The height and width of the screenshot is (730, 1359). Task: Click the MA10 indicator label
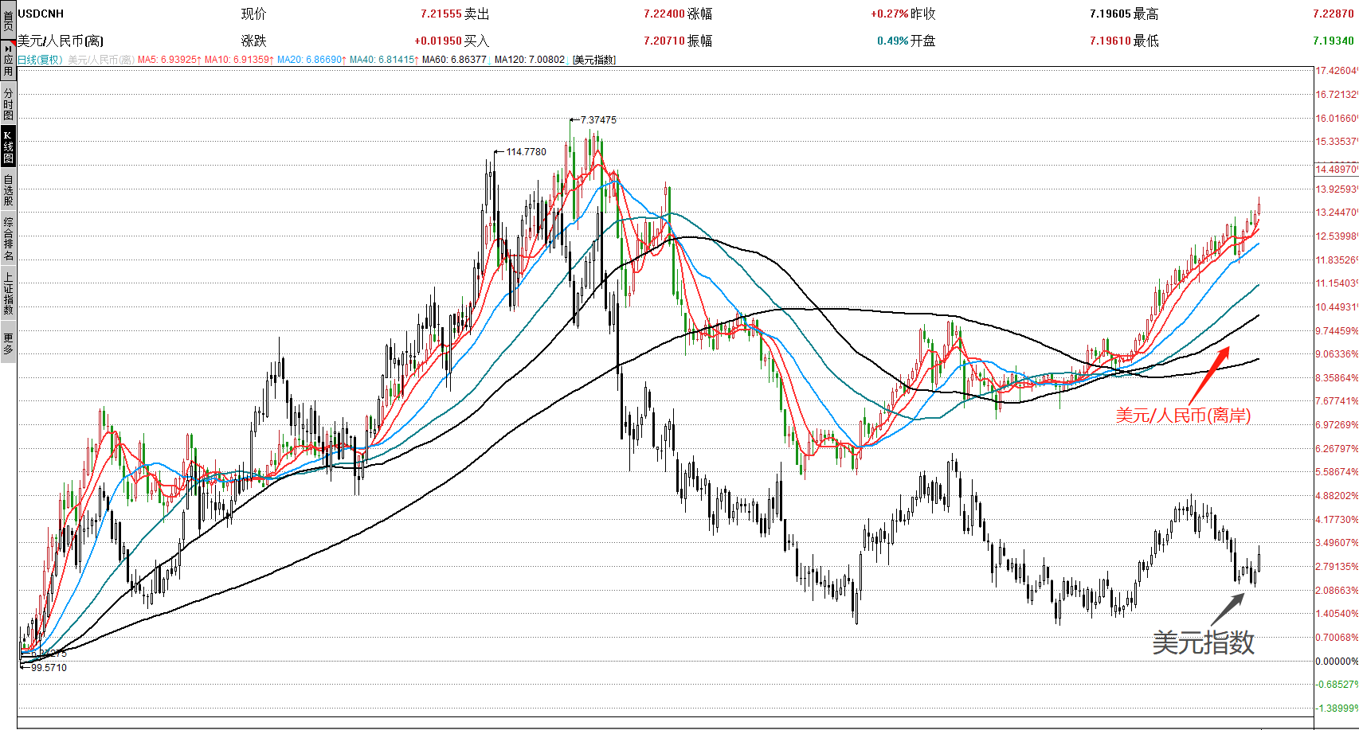click(238, 60)
